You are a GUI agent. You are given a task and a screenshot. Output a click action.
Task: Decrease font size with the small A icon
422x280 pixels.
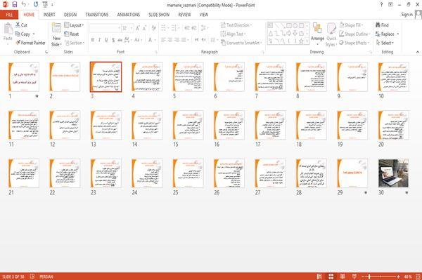click(x=144, y=28)
